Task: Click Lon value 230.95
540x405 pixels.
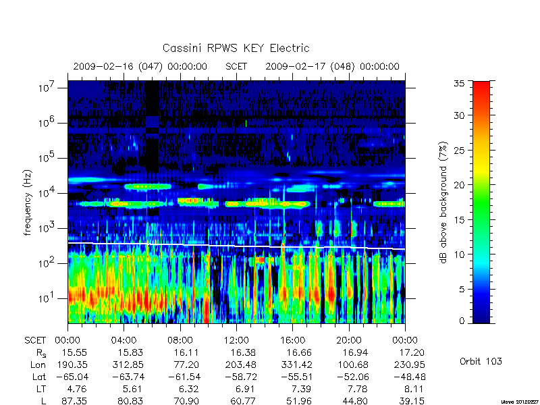Action: 409,364
